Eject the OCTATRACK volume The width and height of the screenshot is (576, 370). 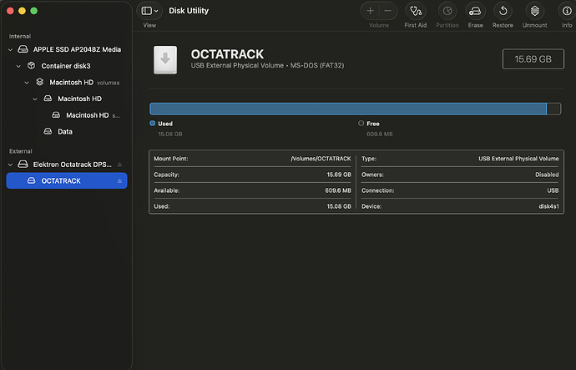pyautogui.click(x=119, y=180)
